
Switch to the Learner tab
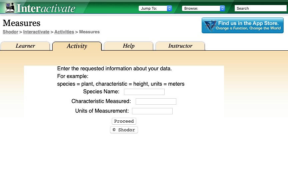point(25,46)
